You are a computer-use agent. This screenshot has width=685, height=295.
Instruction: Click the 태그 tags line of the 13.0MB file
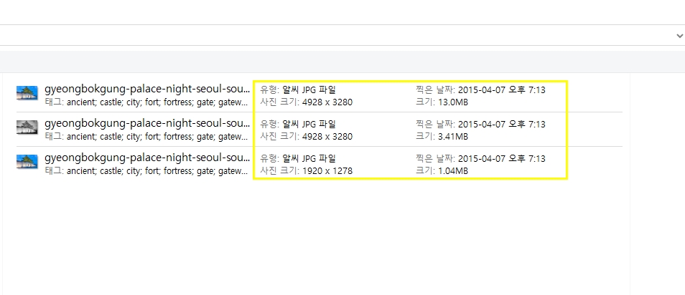(146, 102)
